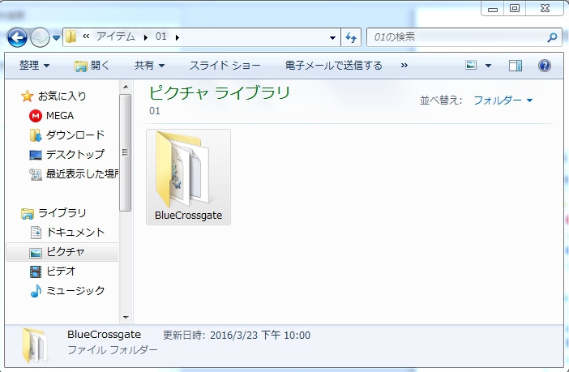Open Help with the question mark icon
The height and width of the screenshot is (372, 569).
545,66
